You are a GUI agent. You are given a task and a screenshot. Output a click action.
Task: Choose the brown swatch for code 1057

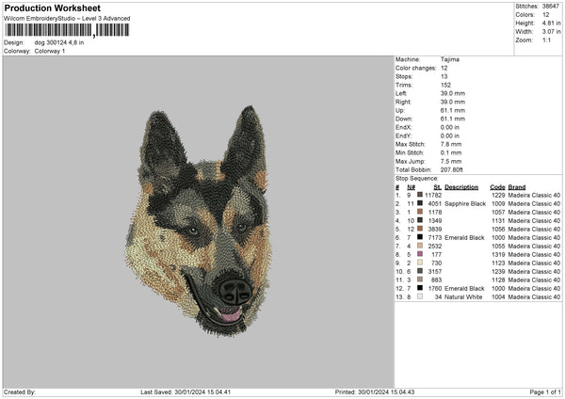coord(420,212)
